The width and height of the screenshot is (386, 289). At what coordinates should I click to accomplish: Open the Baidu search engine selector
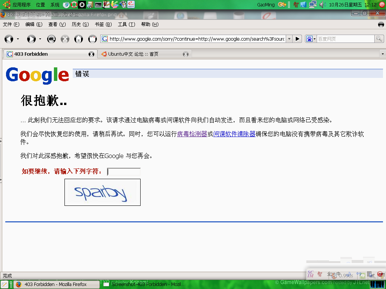click(x=311, y=39)
